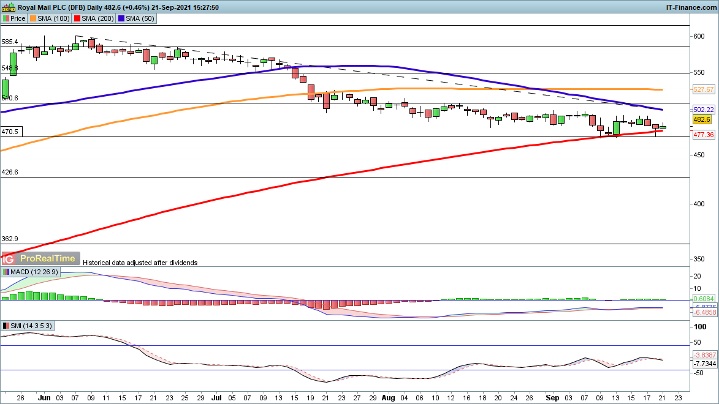719x404 pixels.
Task: Click the Jun month label on time axis
Action: [x=44, y=398]
